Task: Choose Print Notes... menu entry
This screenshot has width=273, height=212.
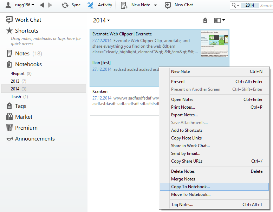Action: [x=214, y=107]
